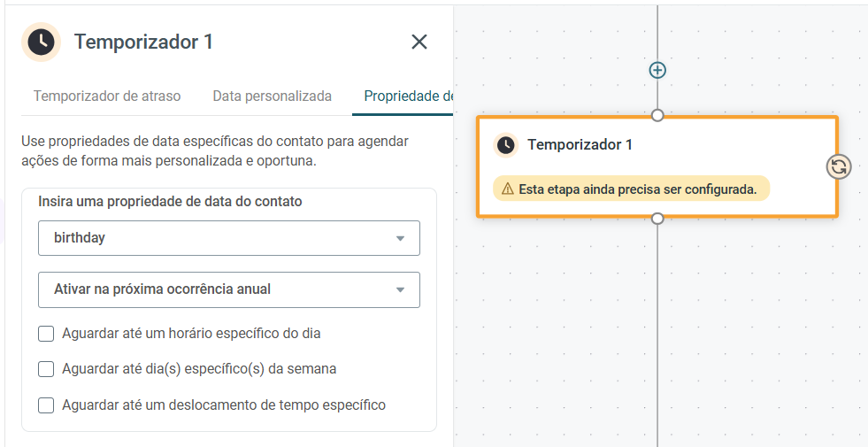Expand 'Ativar na próxima ocorrência anual' dropdown
The width and height of the screenshot is (868, 447).
pos(228,289)
